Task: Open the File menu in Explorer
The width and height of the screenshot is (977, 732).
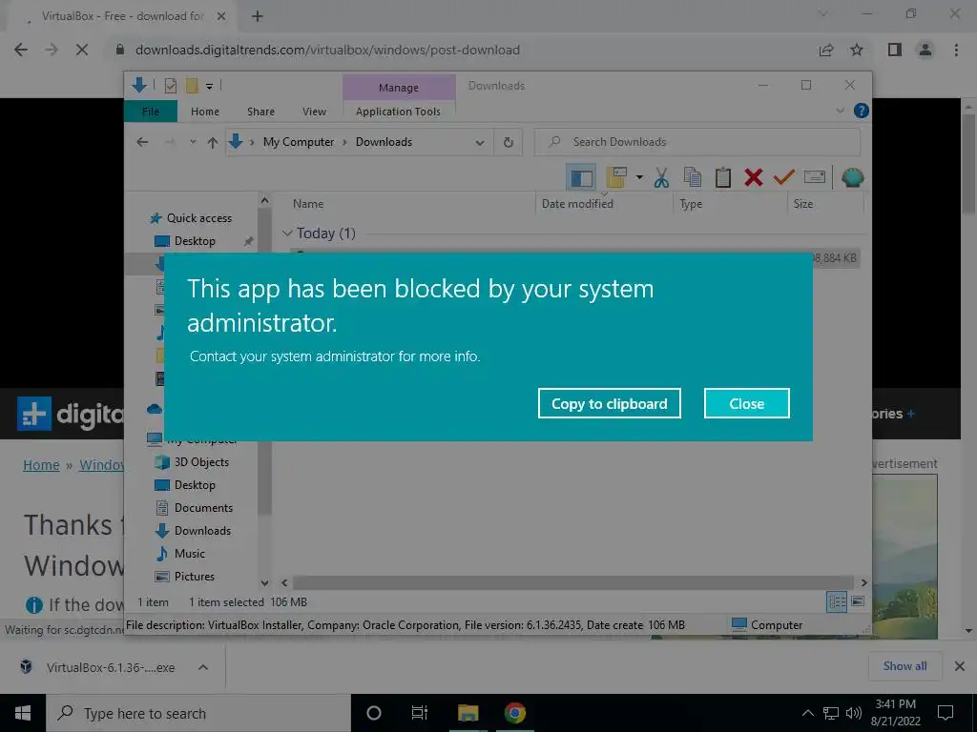Action: (151, 112)
